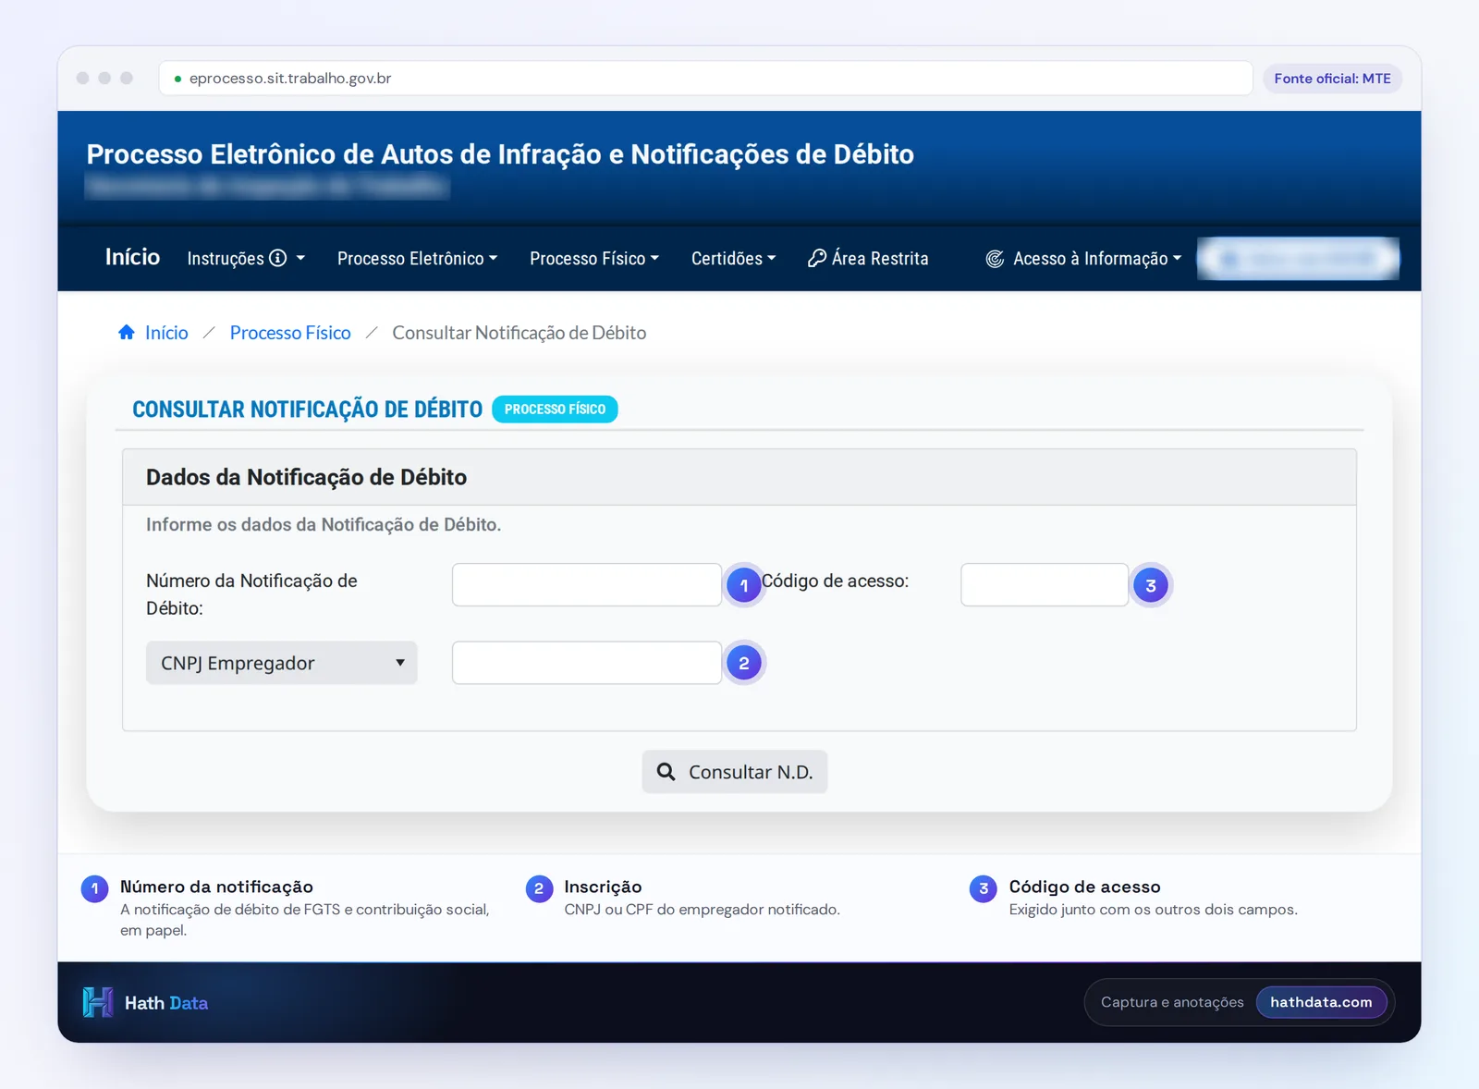The width and height of the screenshot is (1479, 1089).
Task: Click the PROCESSO FÍSICO badge
Action: click(x=555, y=409)
